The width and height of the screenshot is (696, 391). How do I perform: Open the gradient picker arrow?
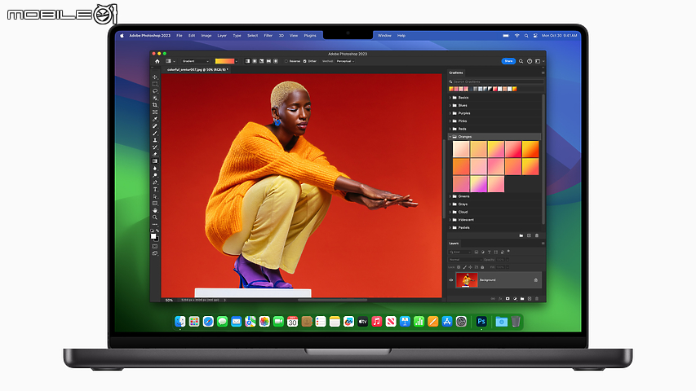[237, 61]
